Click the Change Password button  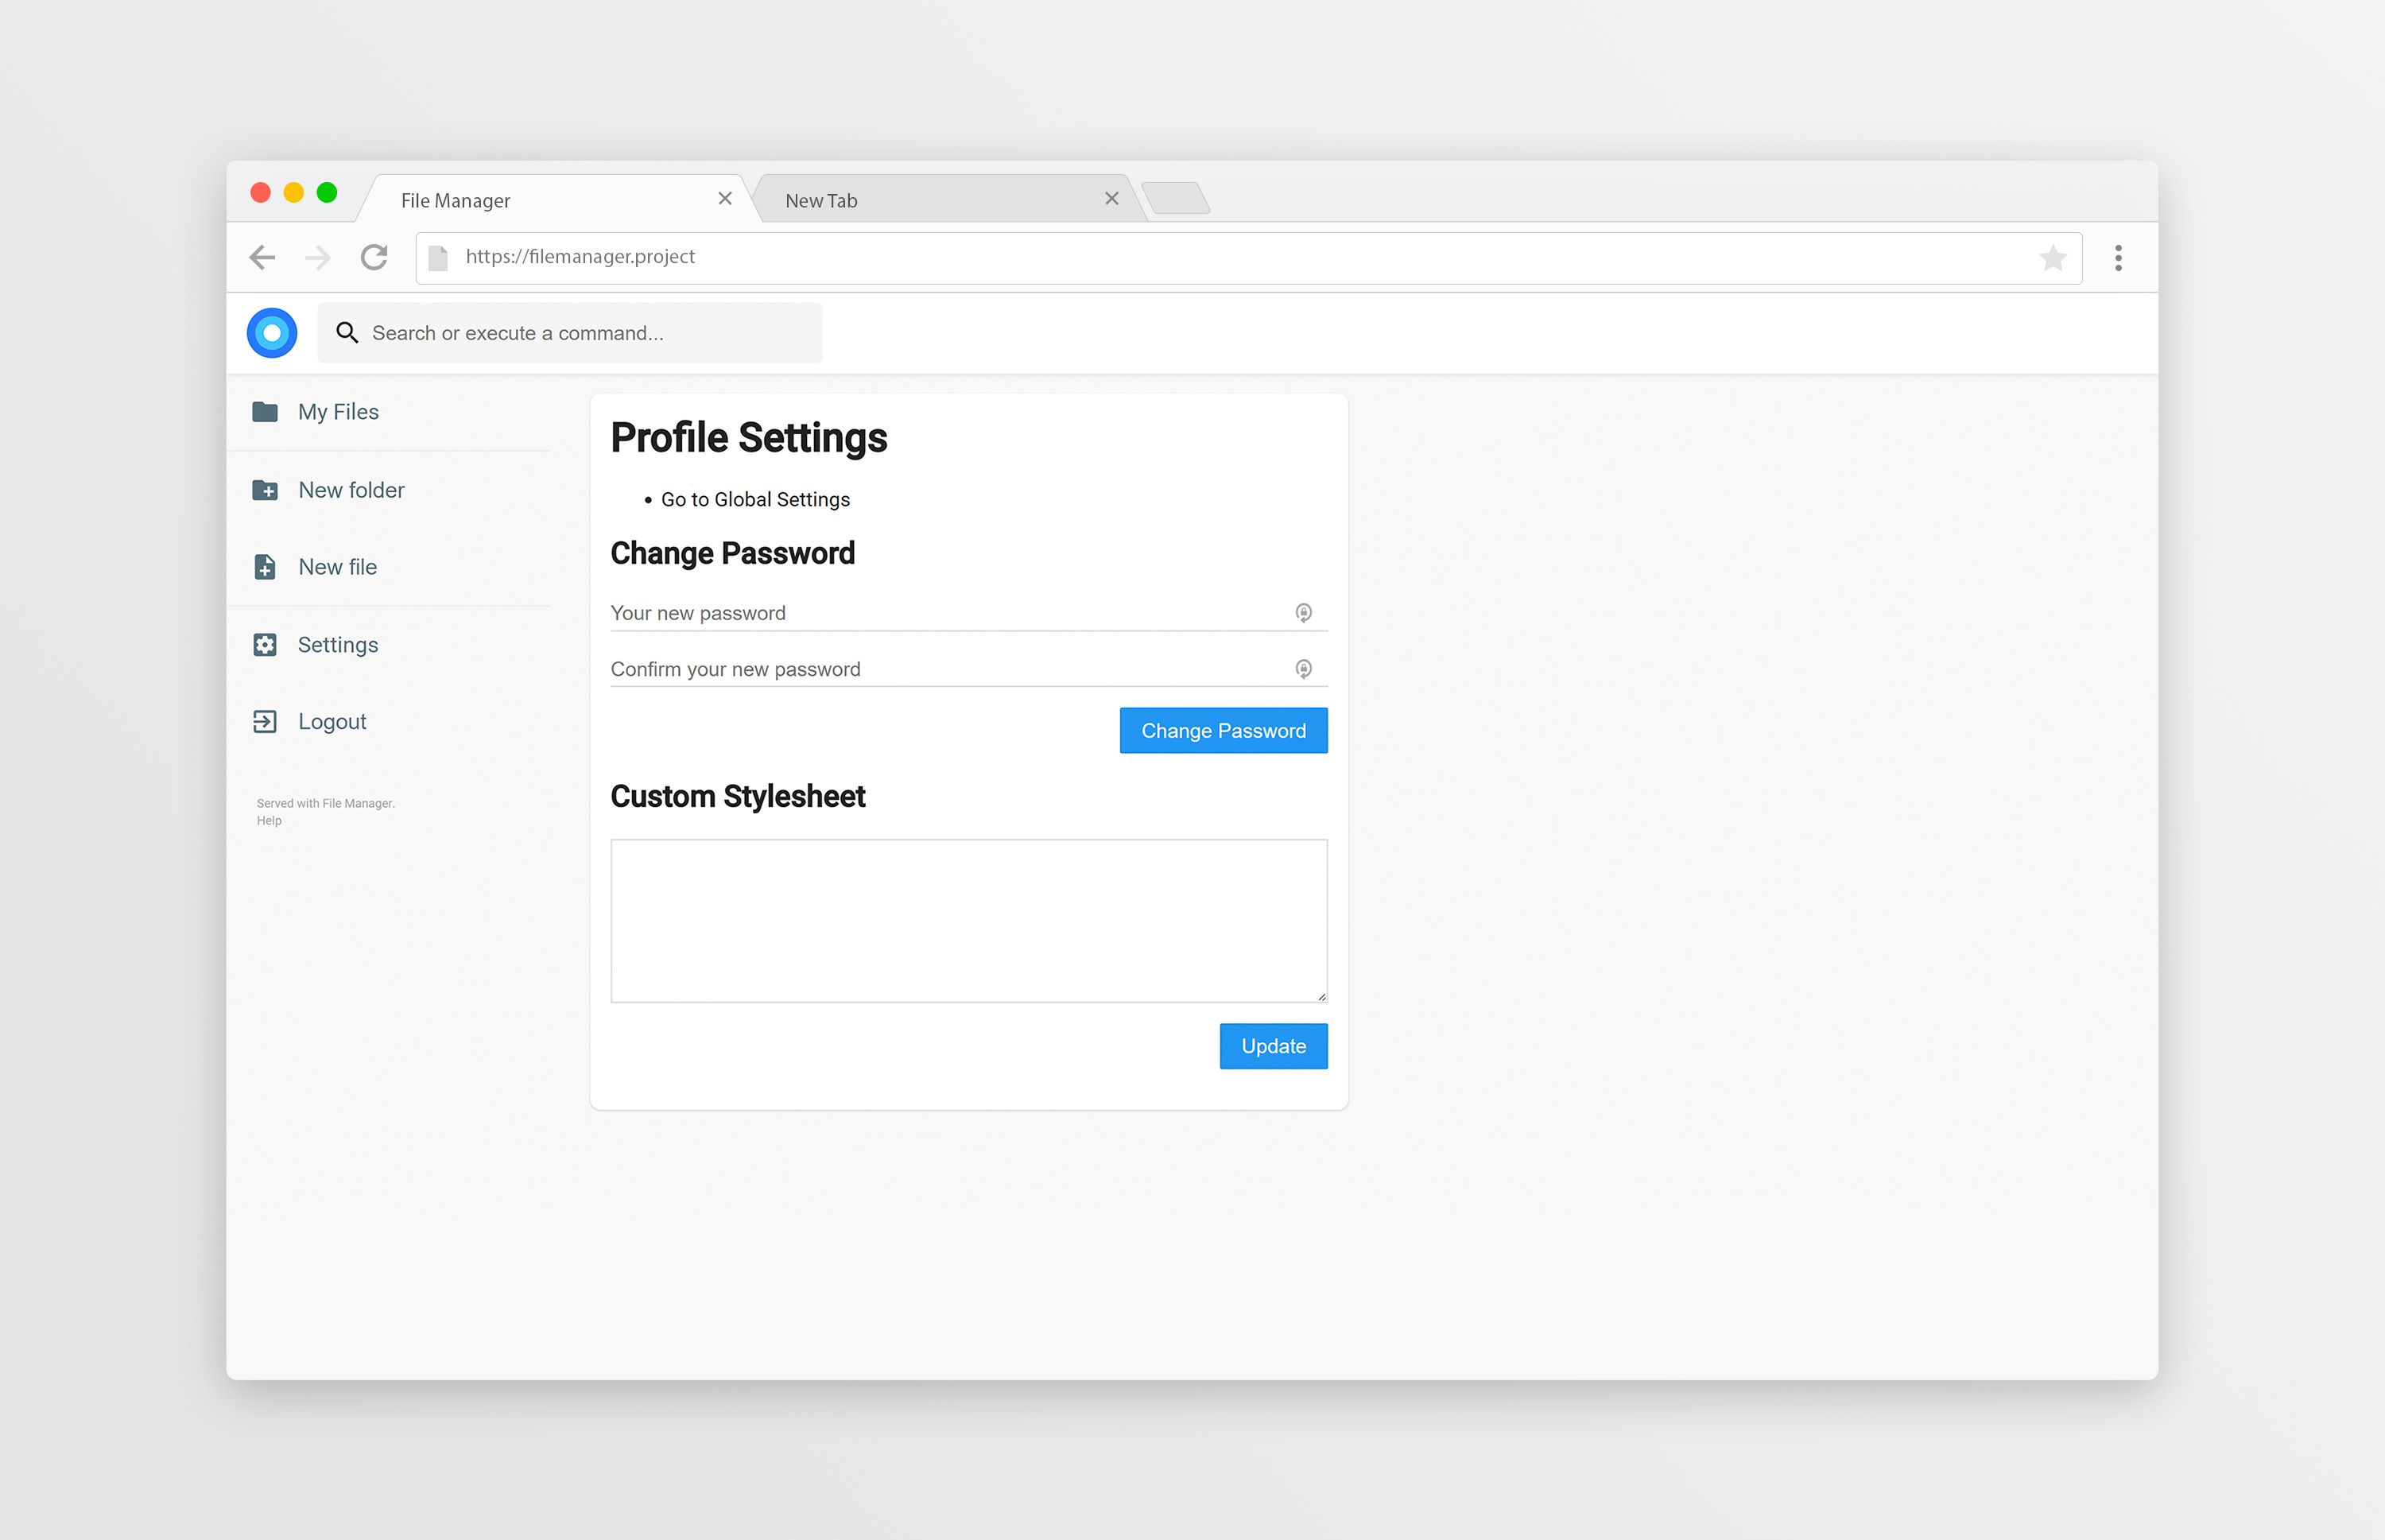(x=1224, y=730)
